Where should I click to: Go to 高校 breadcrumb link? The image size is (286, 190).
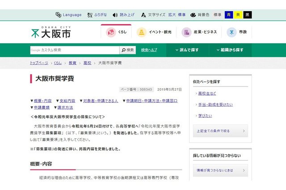(x=88, y=63)
